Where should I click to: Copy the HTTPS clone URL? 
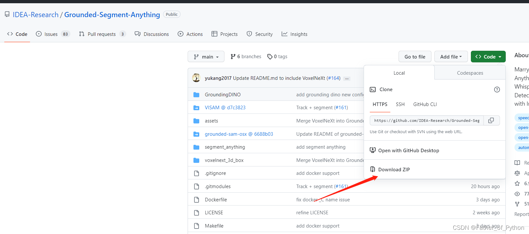[491, 120]
